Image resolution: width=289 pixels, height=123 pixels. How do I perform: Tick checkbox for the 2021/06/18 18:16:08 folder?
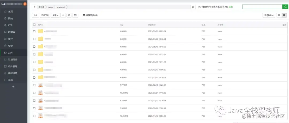click(34, 47)
